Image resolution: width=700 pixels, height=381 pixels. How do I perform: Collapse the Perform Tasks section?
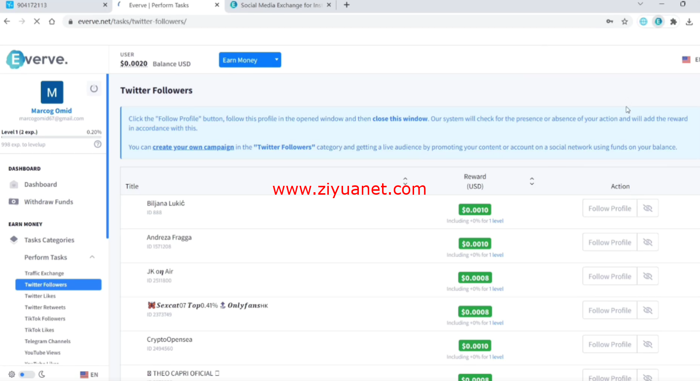(x=92, y=257)
